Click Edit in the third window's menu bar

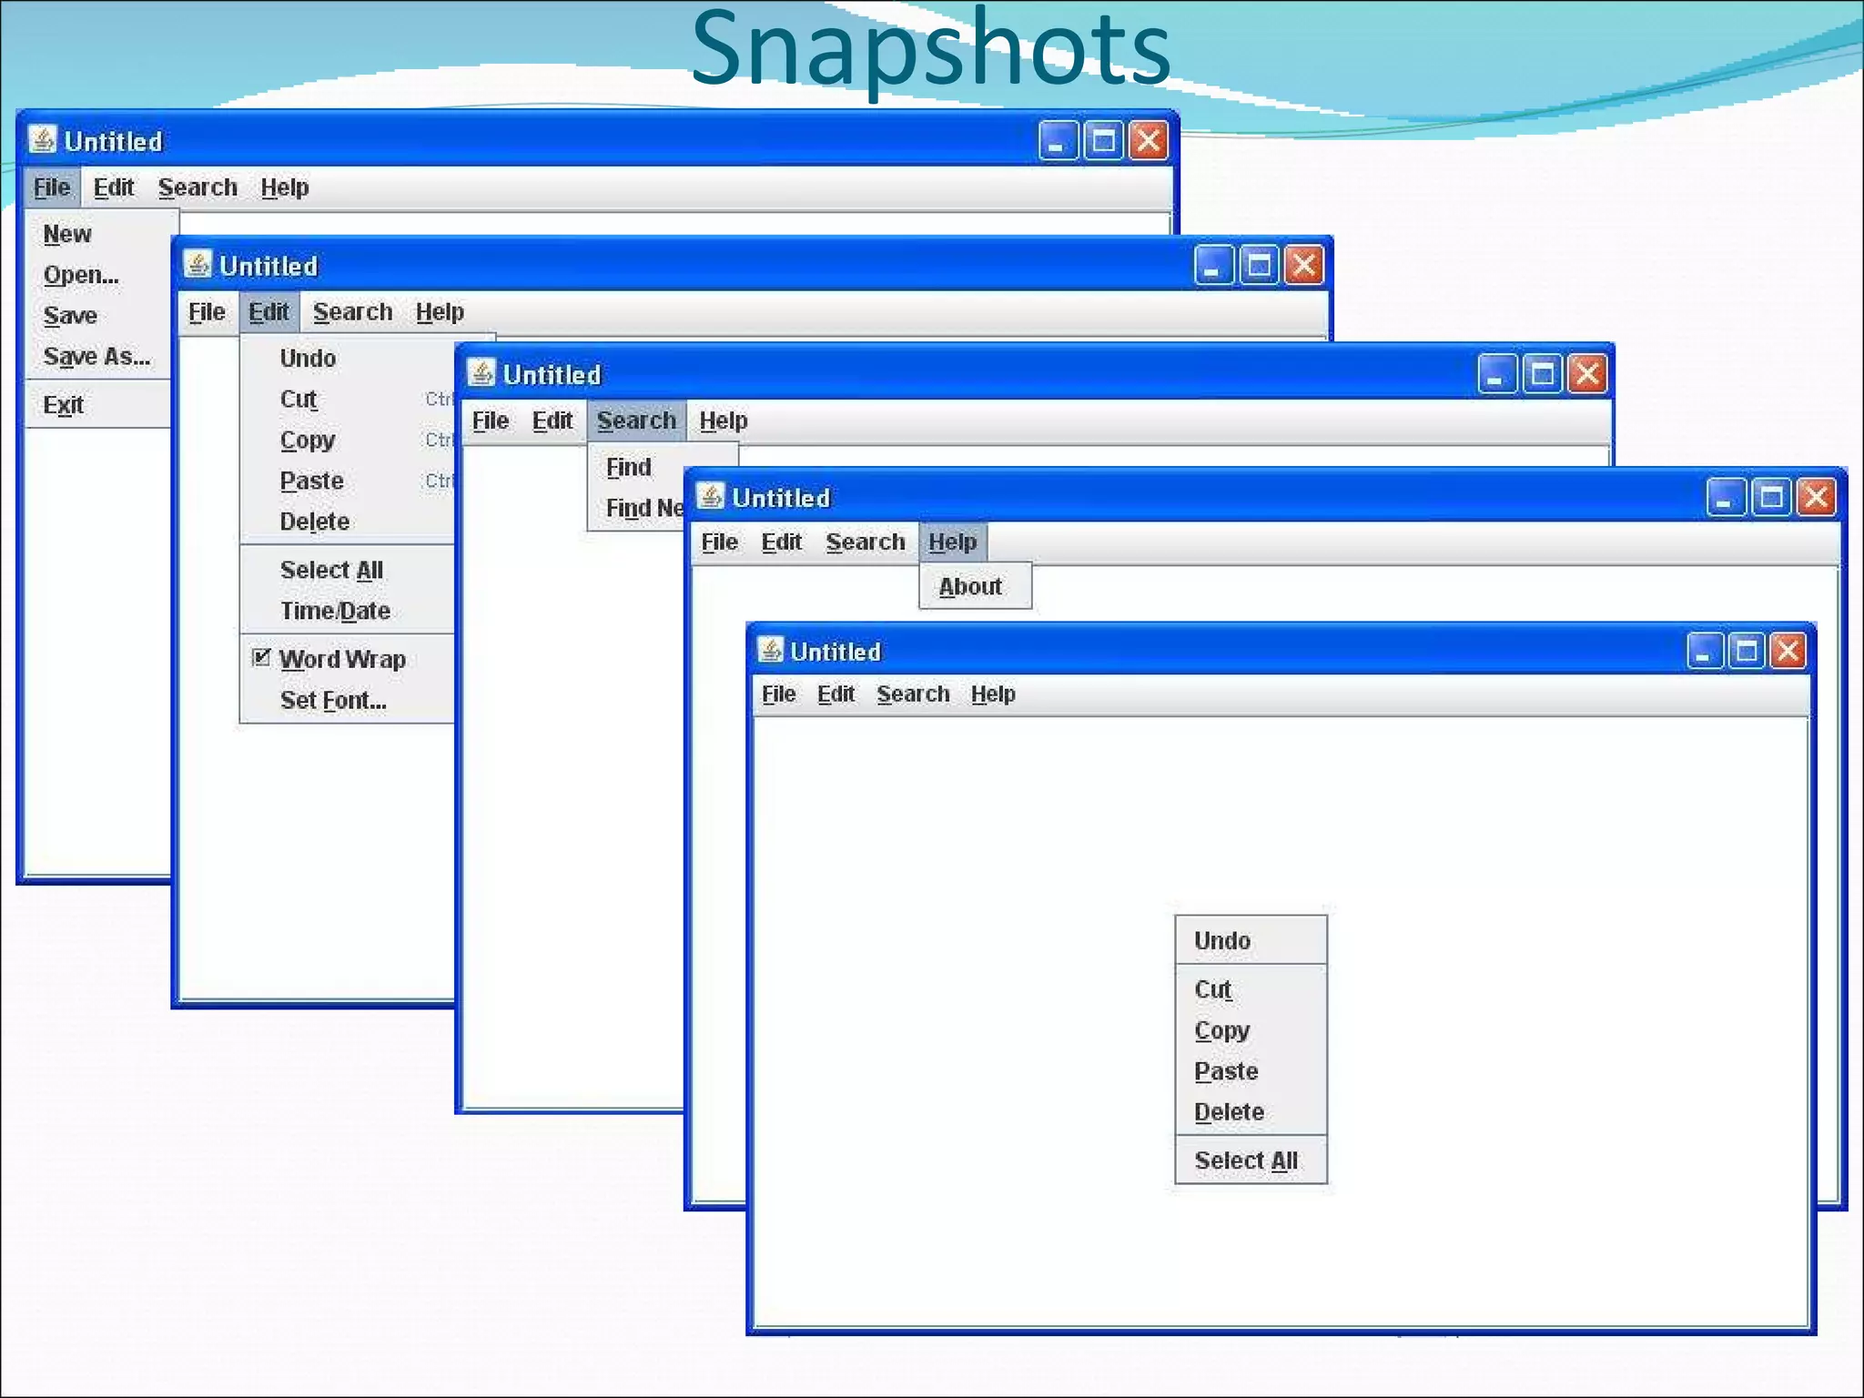click(552, 420)
